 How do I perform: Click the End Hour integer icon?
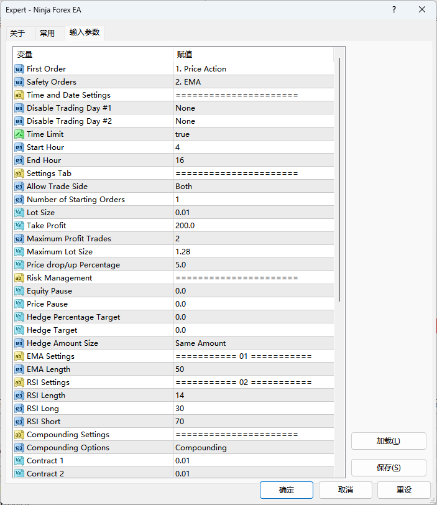pos(19,160)
